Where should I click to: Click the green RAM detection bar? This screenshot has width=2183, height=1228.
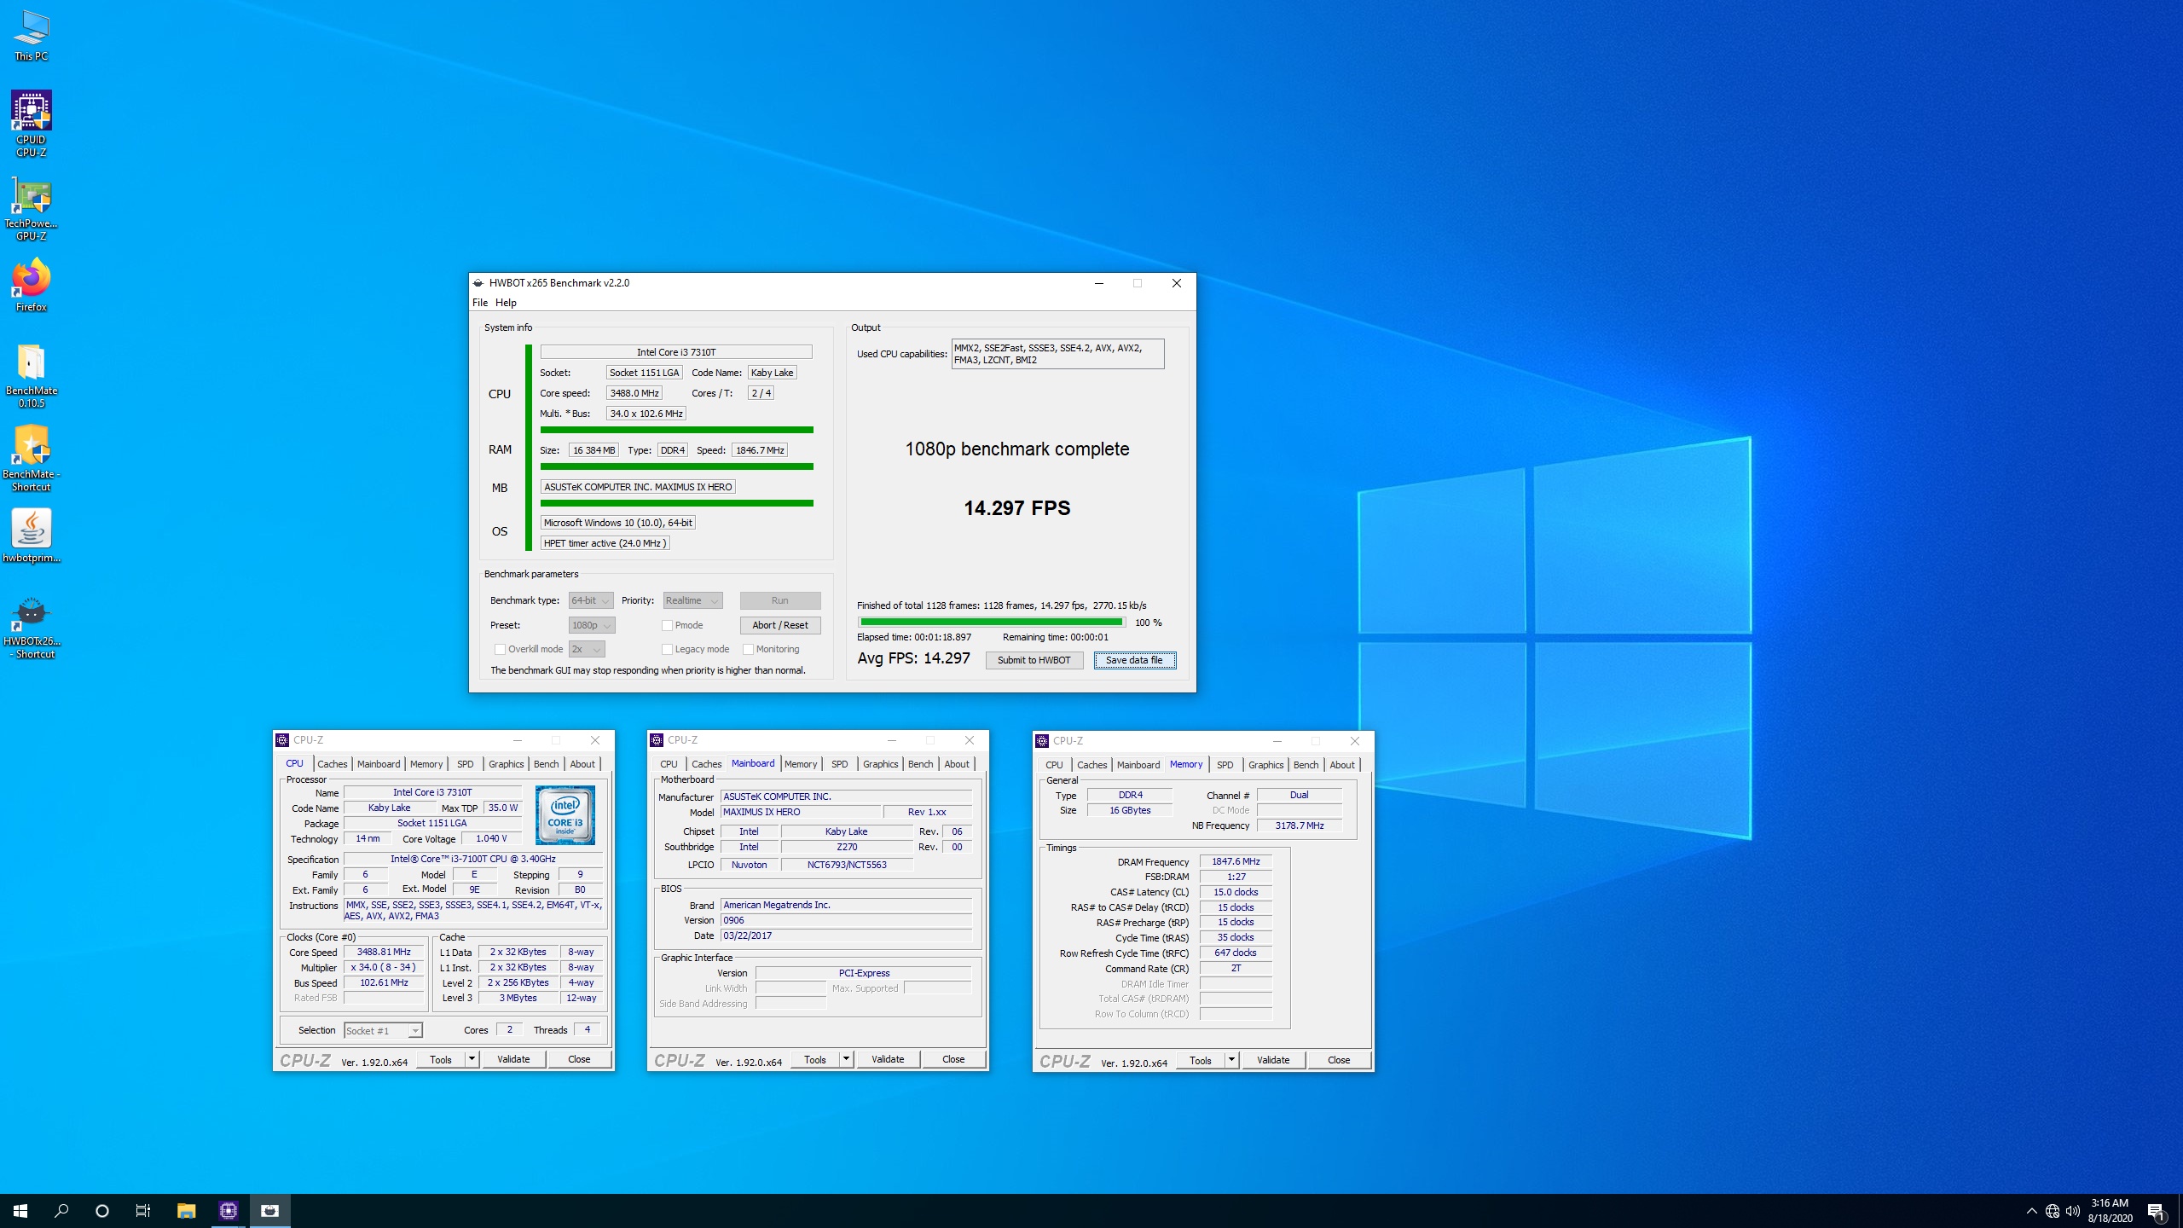point(677,466)
